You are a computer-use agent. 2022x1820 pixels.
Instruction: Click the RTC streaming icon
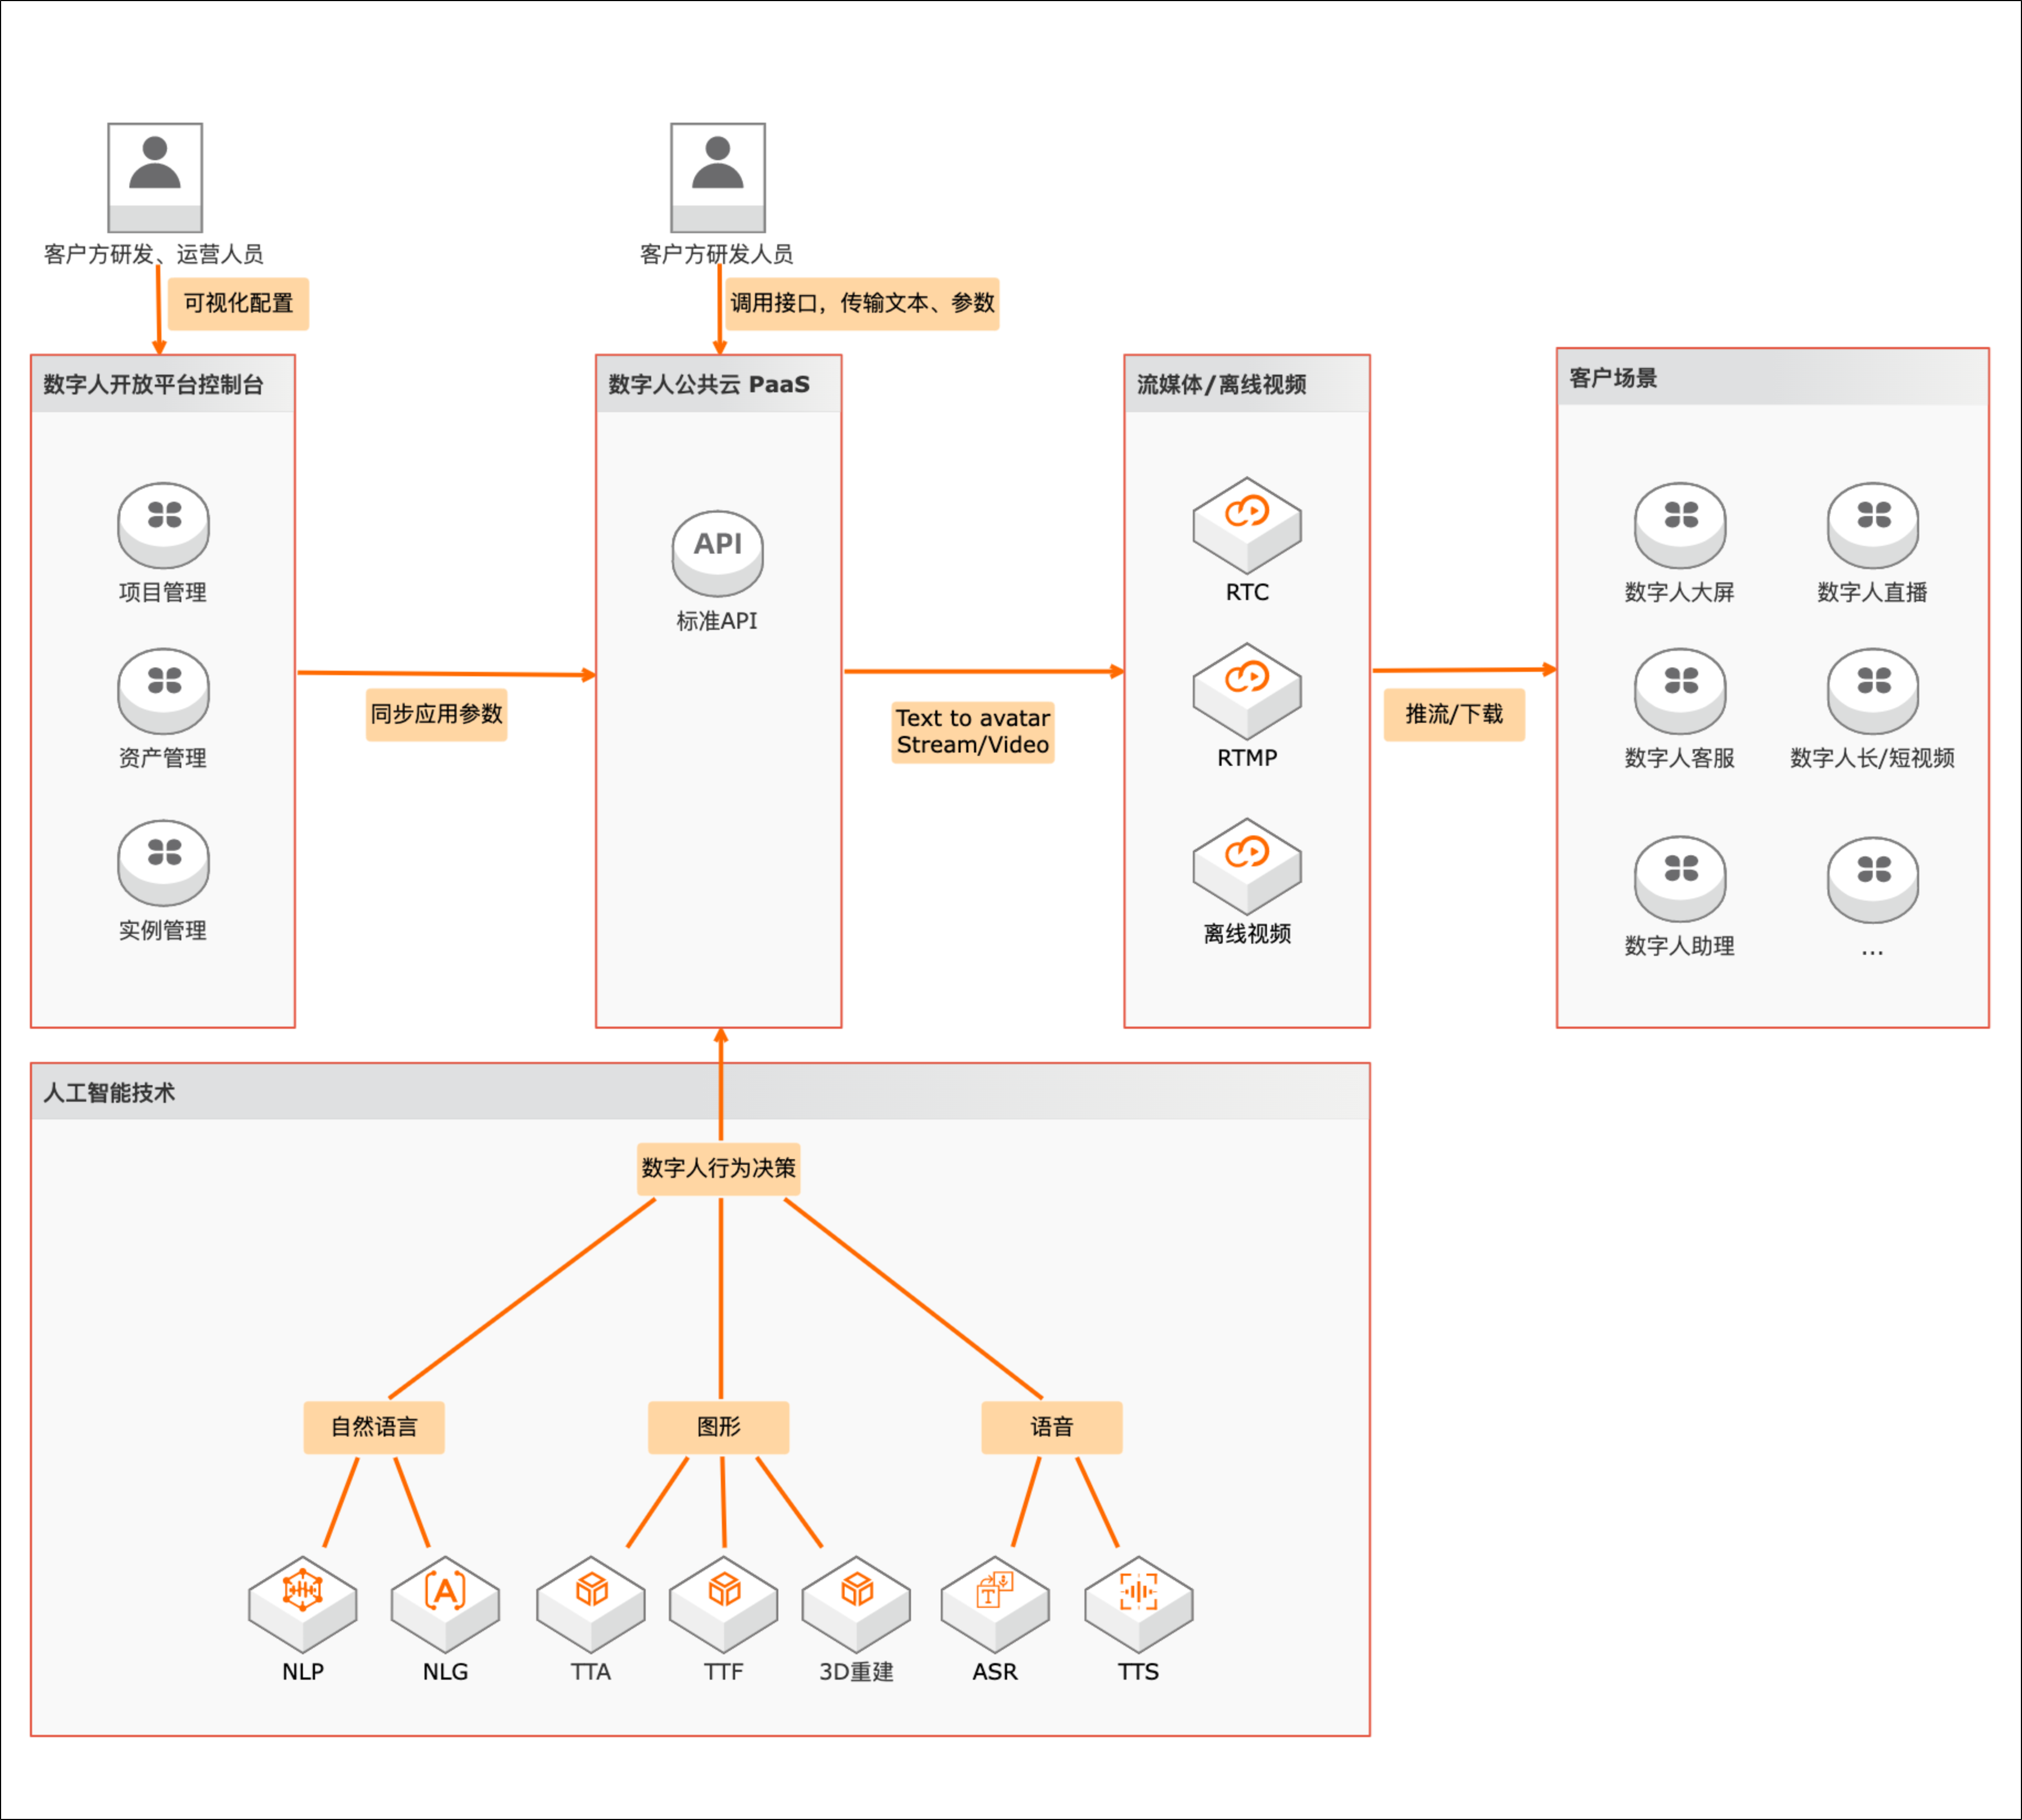point(1246,525)
